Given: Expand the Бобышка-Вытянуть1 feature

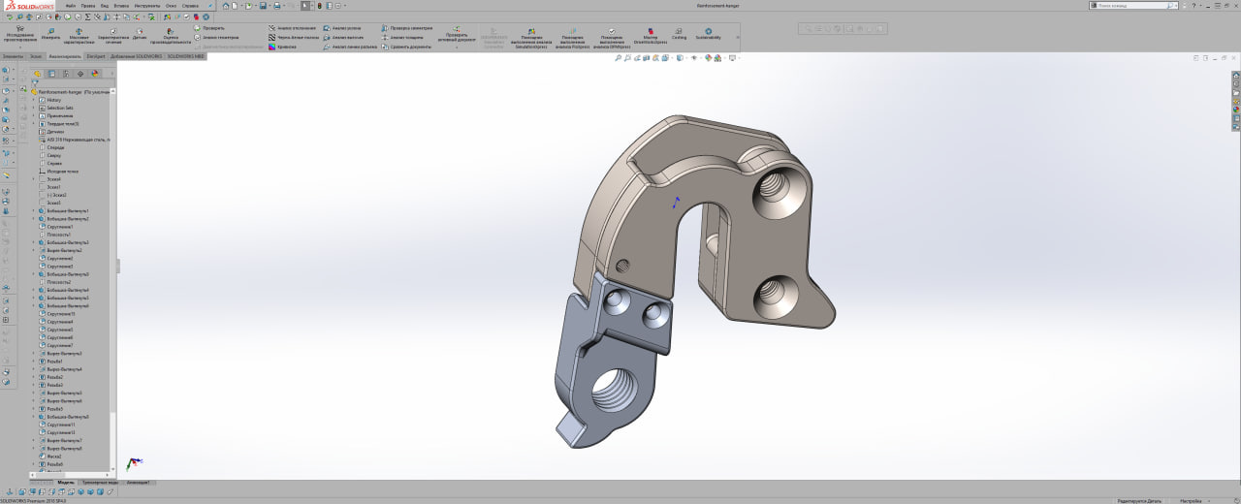Looking at the screenshot, I should 34,210.
